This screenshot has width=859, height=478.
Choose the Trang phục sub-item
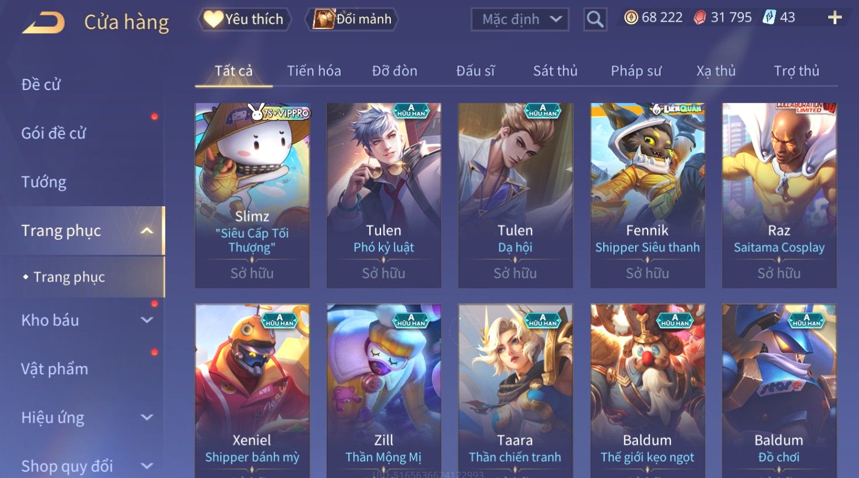tap(69, 277)
